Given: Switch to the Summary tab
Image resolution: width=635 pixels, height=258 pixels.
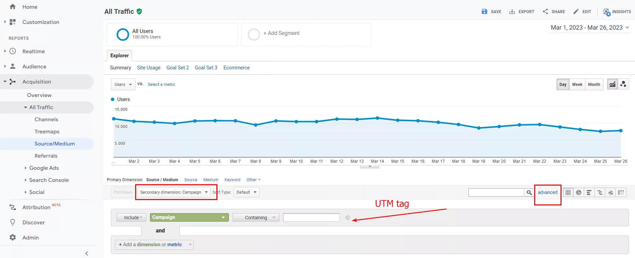Looking at the screenshot, I should 120,68.
